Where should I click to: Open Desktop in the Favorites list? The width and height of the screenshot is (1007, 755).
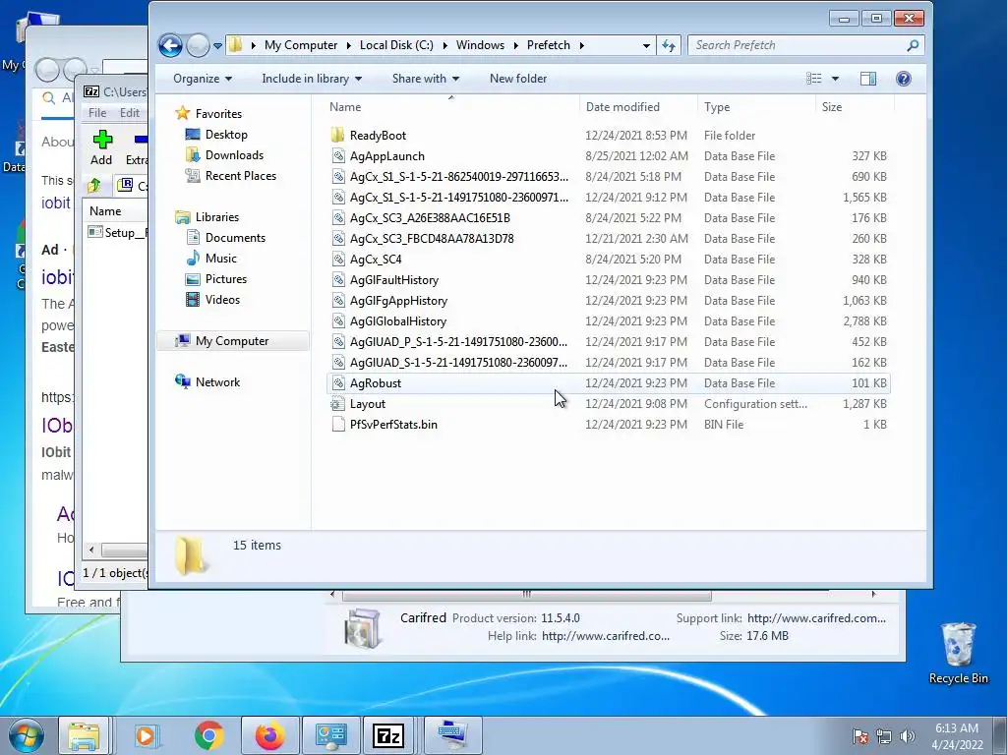pyautogui.click(x=226, y=135)
